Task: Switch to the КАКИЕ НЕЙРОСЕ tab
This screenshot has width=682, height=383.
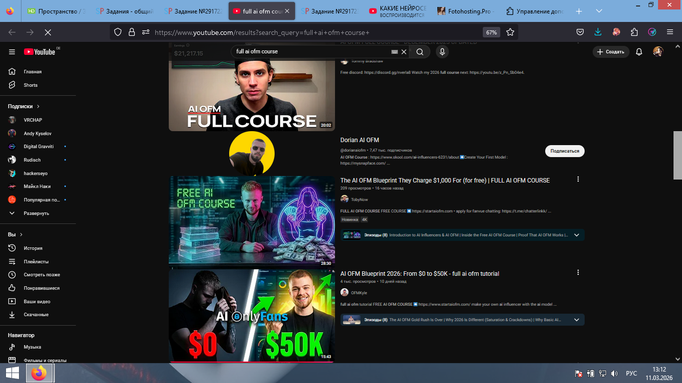Action: click(x=398, y=11)
